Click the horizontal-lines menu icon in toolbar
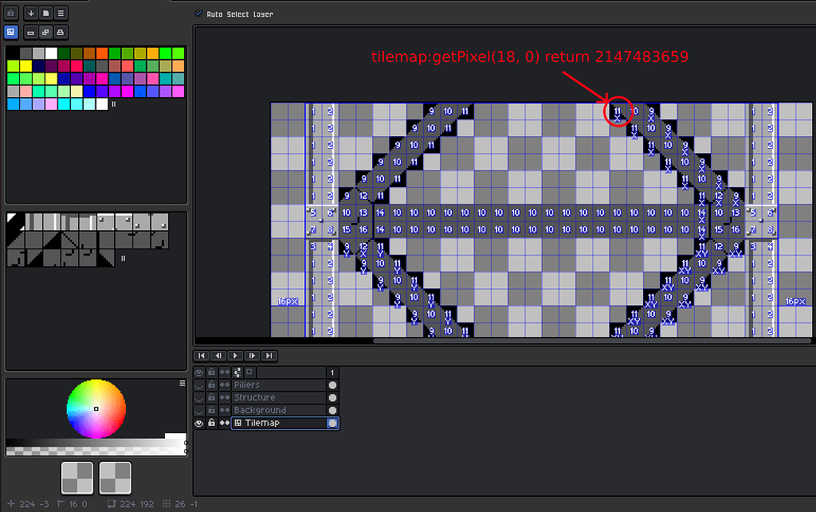The image size is (816, 512). coord(60,13)
